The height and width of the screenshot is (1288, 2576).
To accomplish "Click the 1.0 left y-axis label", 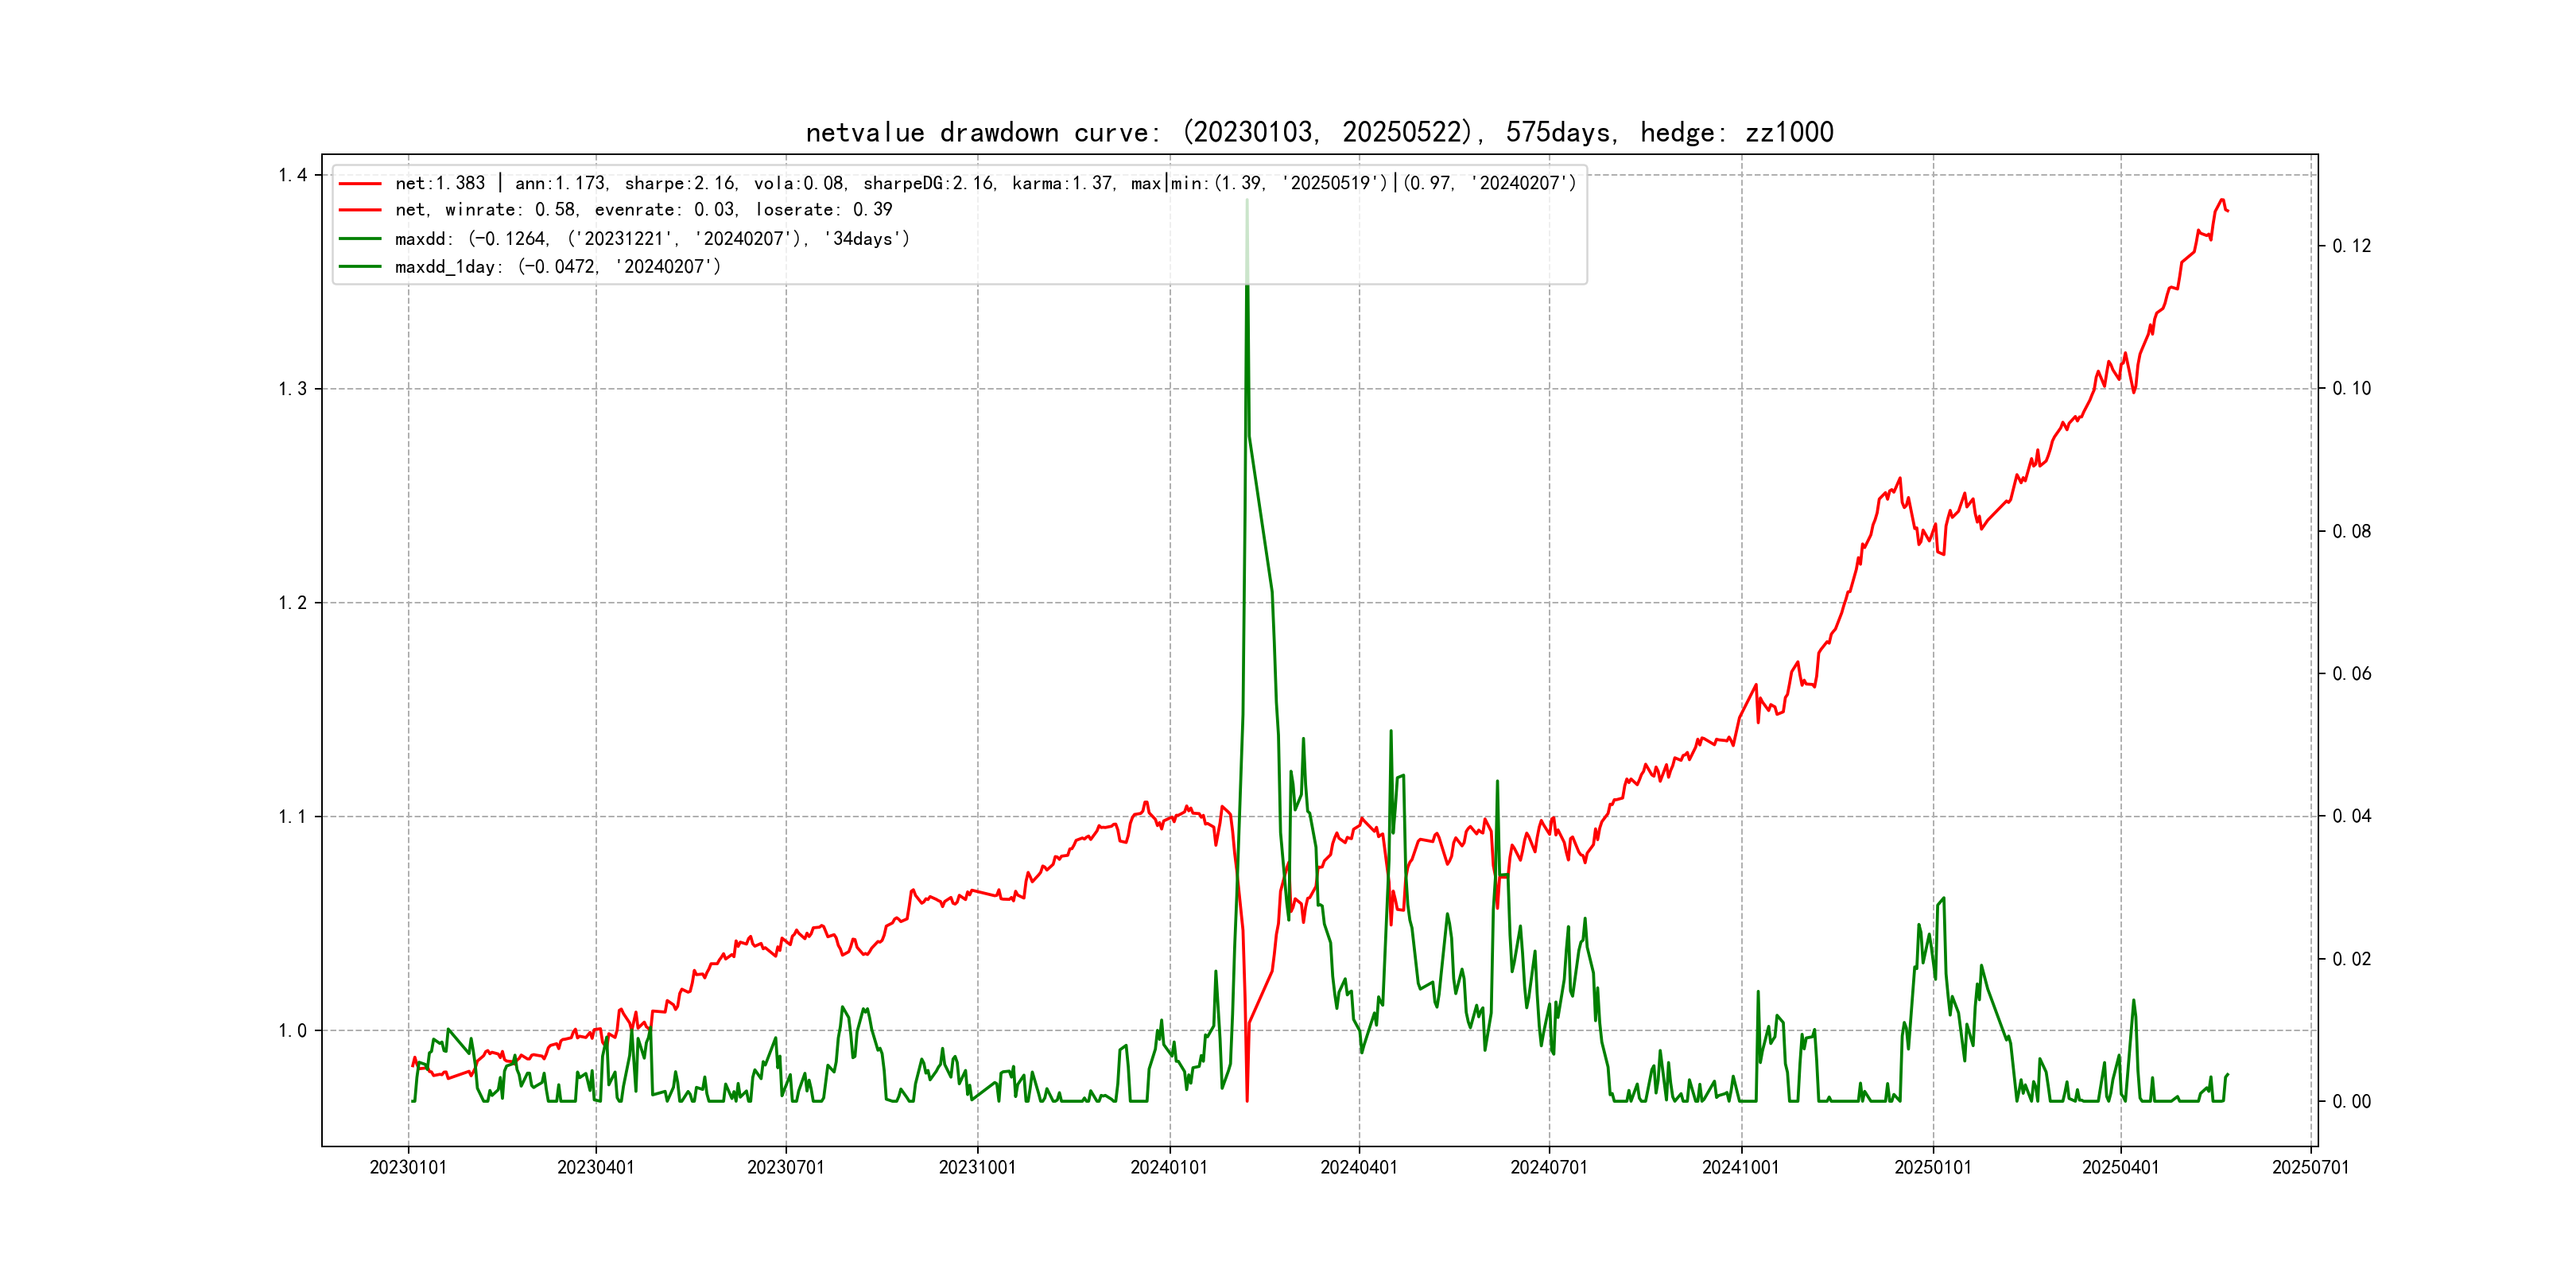I will pos(292,1031).
